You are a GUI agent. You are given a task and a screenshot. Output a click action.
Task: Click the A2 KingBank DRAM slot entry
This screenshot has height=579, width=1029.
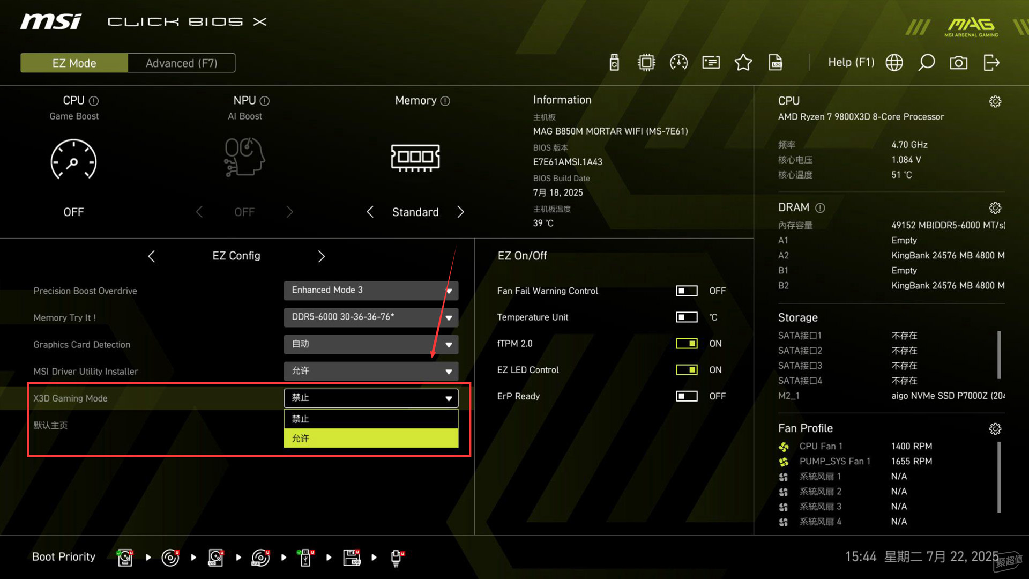tap(891, 255)
